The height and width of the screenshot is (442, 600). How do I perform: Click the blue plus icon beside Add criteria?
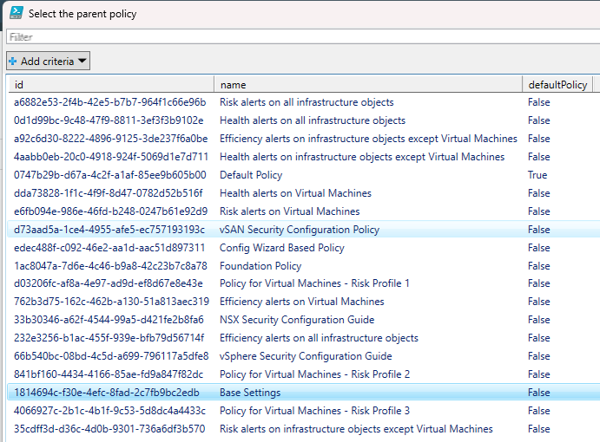pos(13,62)
